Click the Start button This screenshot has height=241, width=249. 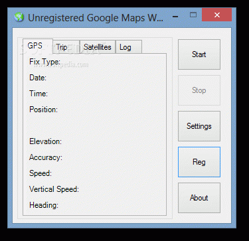click(x=199, y=54)
